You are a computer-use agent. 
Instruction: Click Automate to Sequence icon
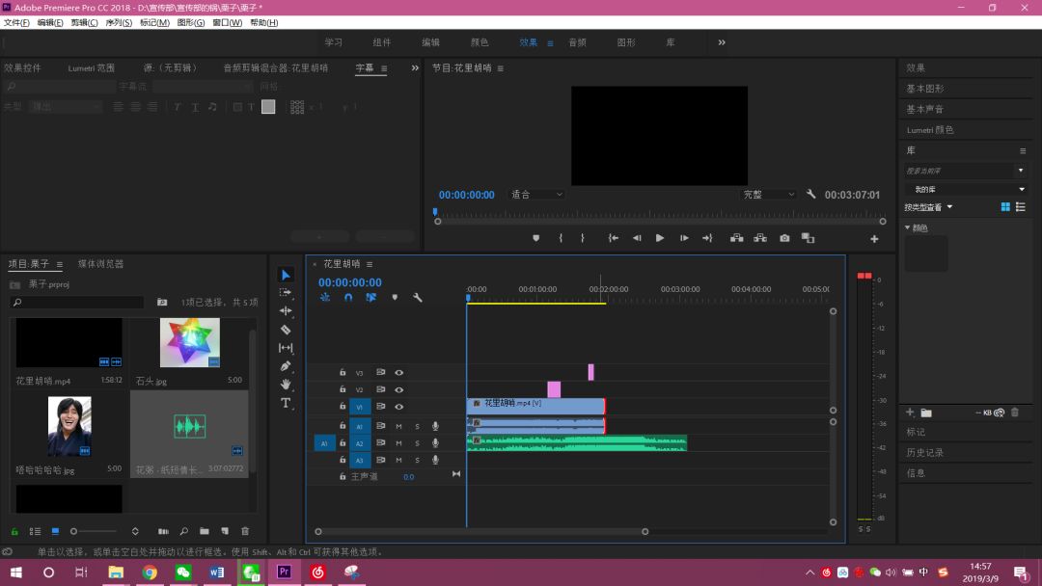coord(163,532)
